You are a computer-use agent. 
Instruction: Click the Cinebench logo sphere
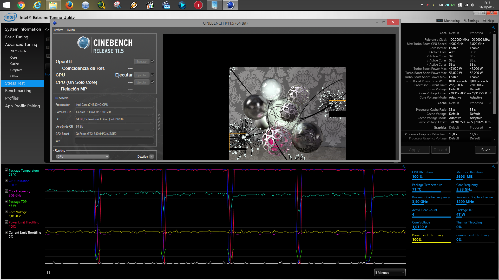(84, 43)
